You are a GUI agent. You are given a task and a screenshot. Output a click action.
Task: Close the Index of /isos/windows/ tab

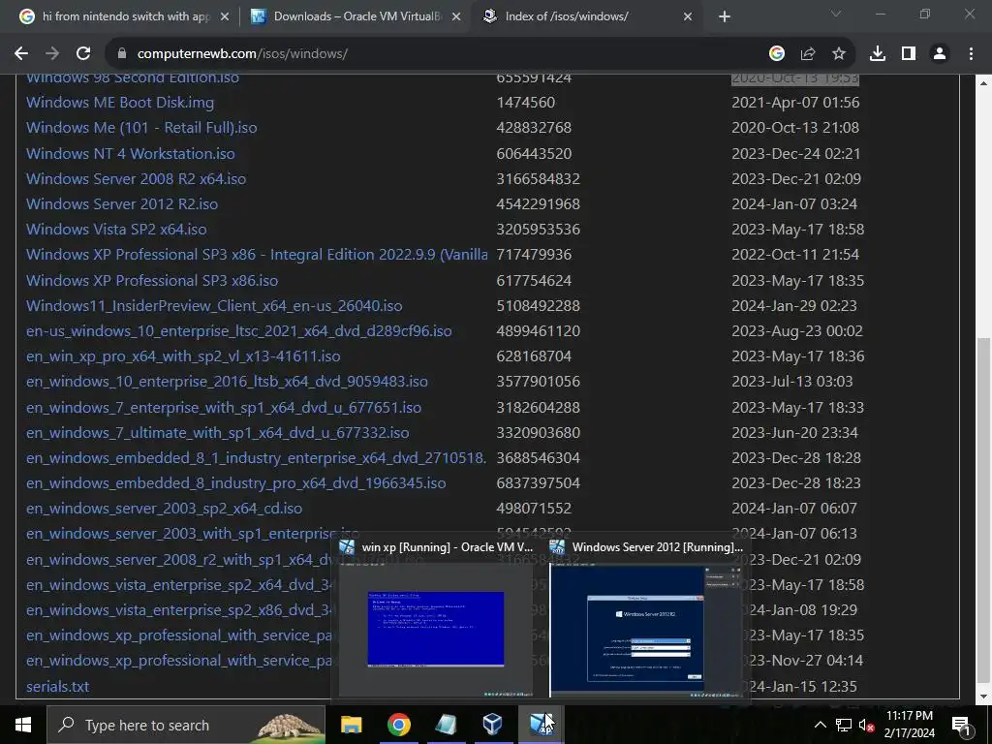[x=688, y=17]
